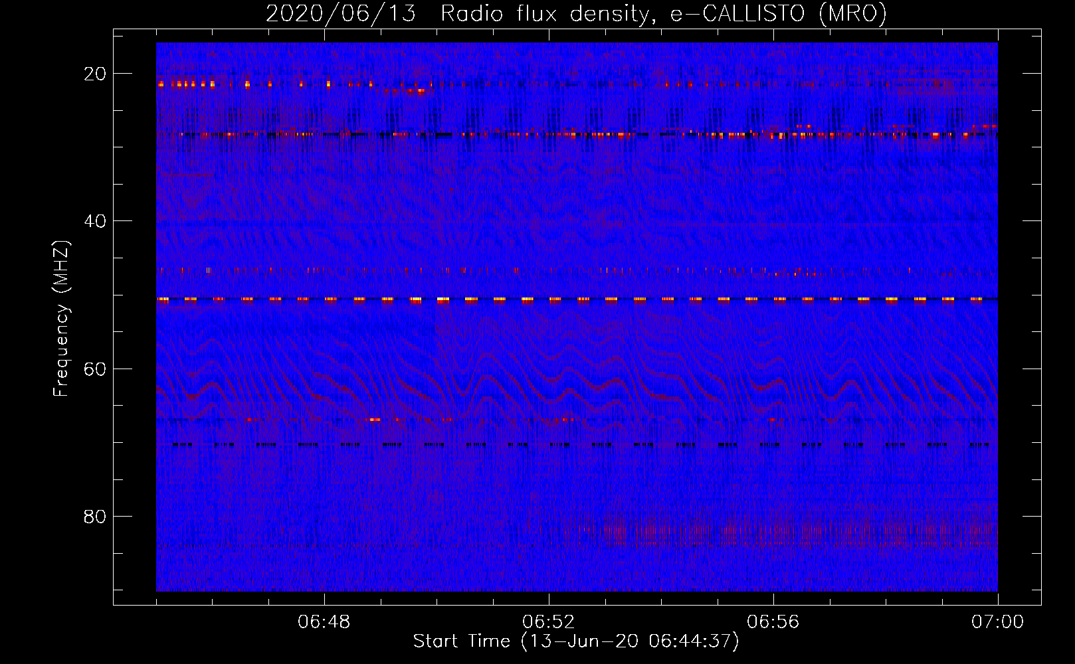Click the black dashed line near 70 MHz

click(581, 444)
